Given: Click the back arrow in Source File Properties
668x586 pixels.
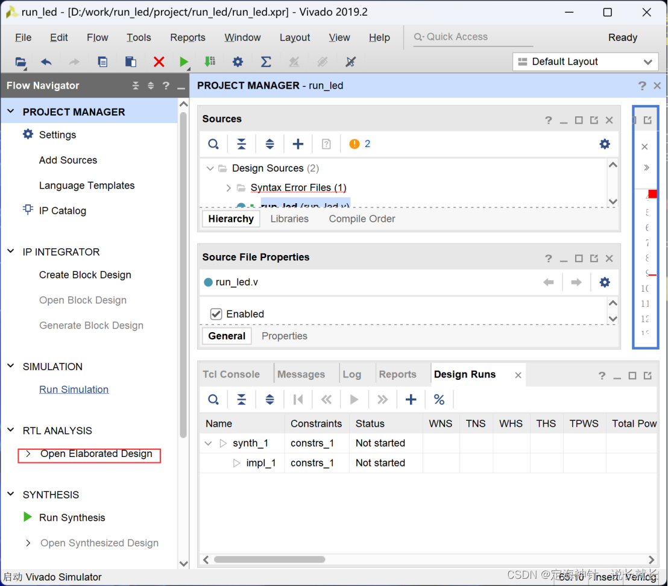Looking at the screenshot, I should [x=549, y=282].
